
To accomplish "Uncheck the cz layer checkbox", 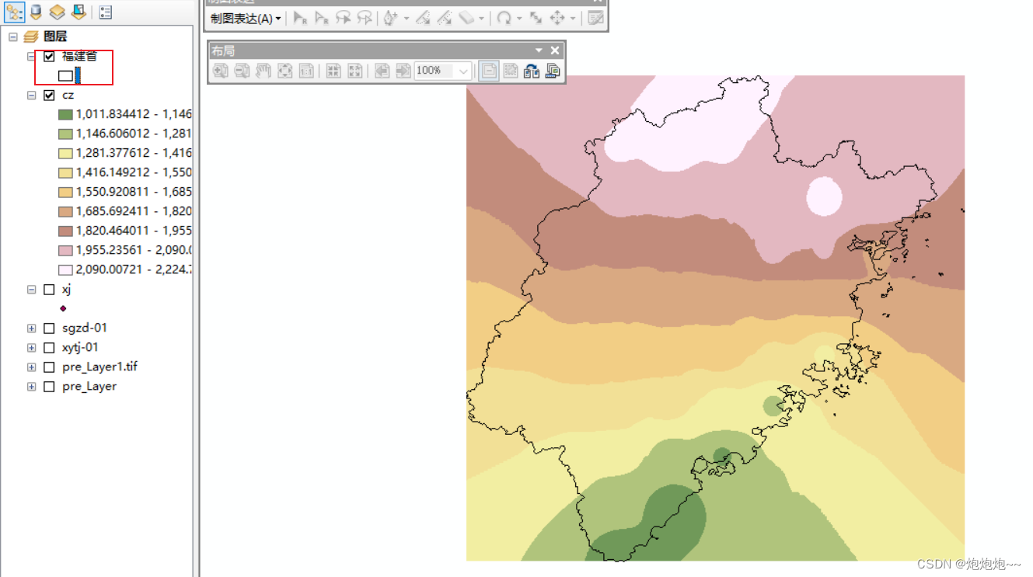I will [50, 95].
